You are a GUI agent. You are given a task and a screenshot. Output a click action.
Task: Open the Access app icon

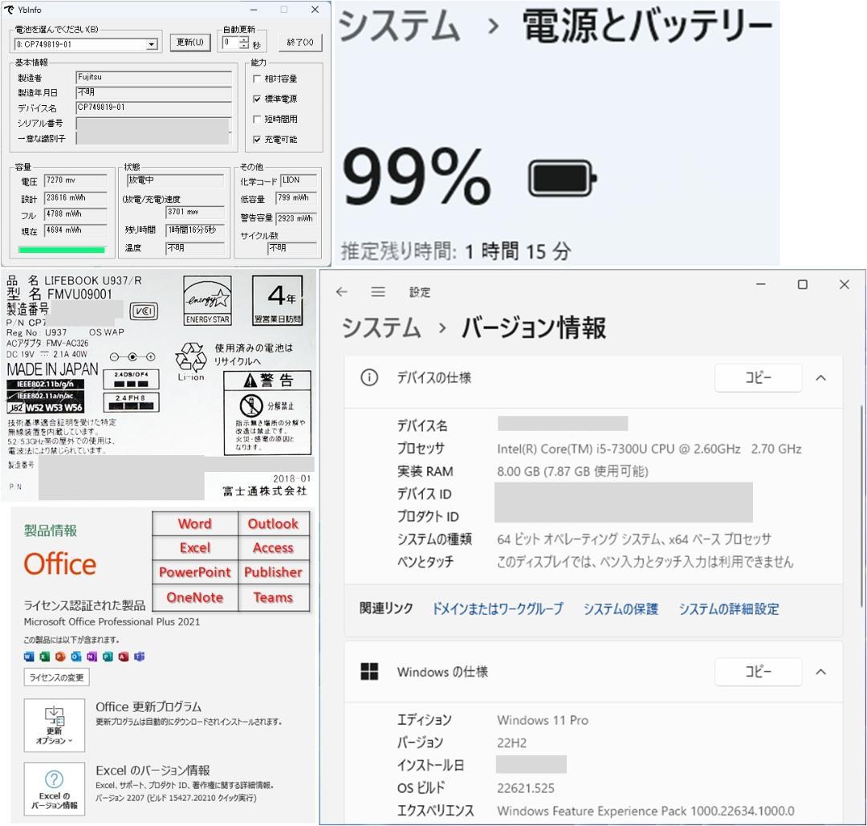tap(273, 547)
